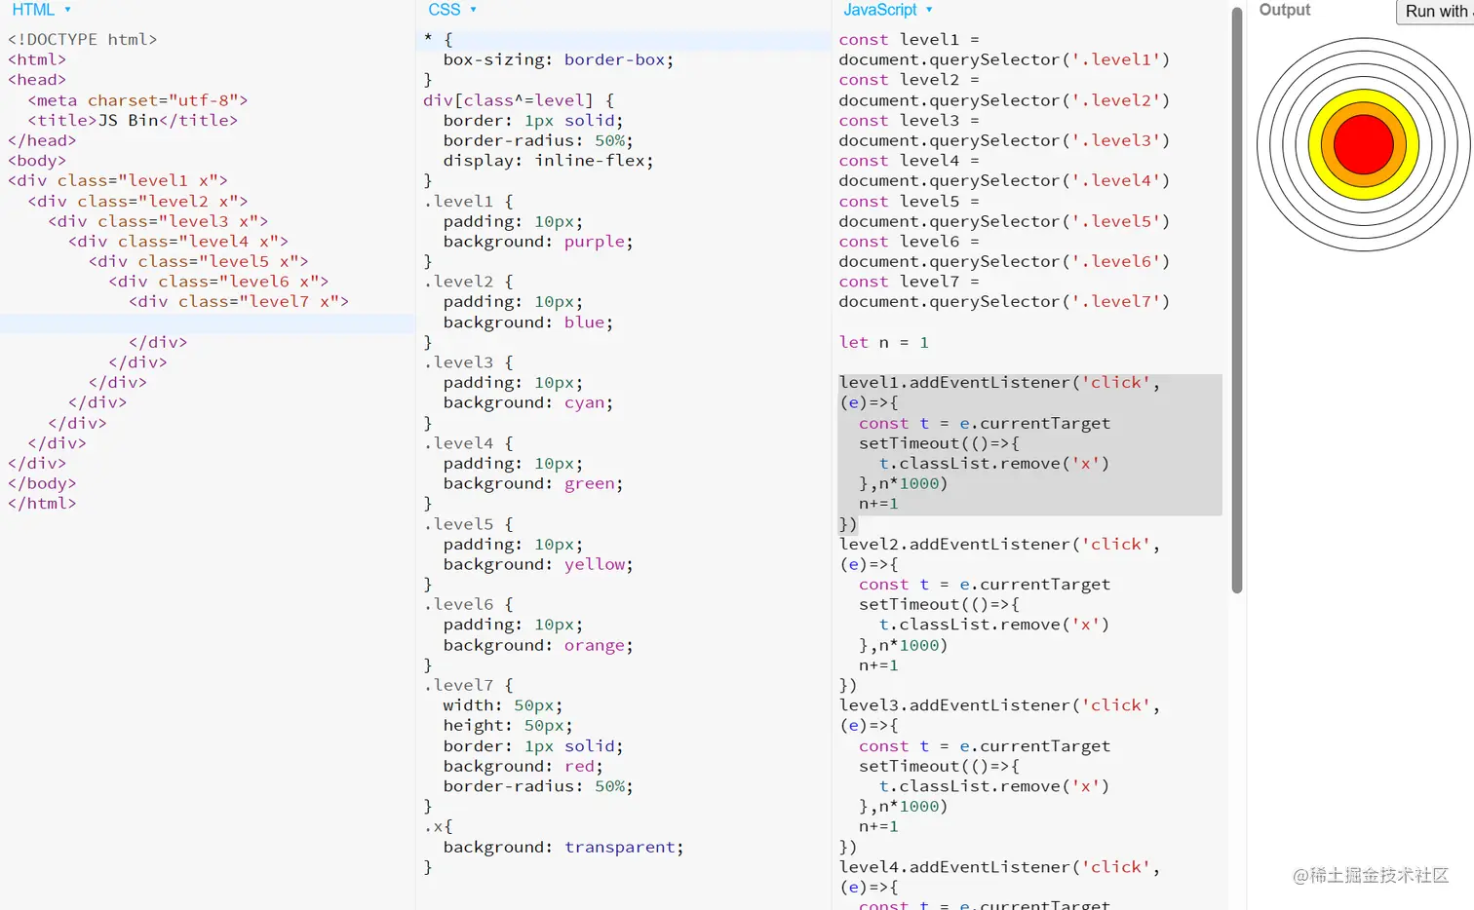This screenshot has width=1474, height=910.
Task: Click the "background: purple;" declaration
Action: (538, 242)
